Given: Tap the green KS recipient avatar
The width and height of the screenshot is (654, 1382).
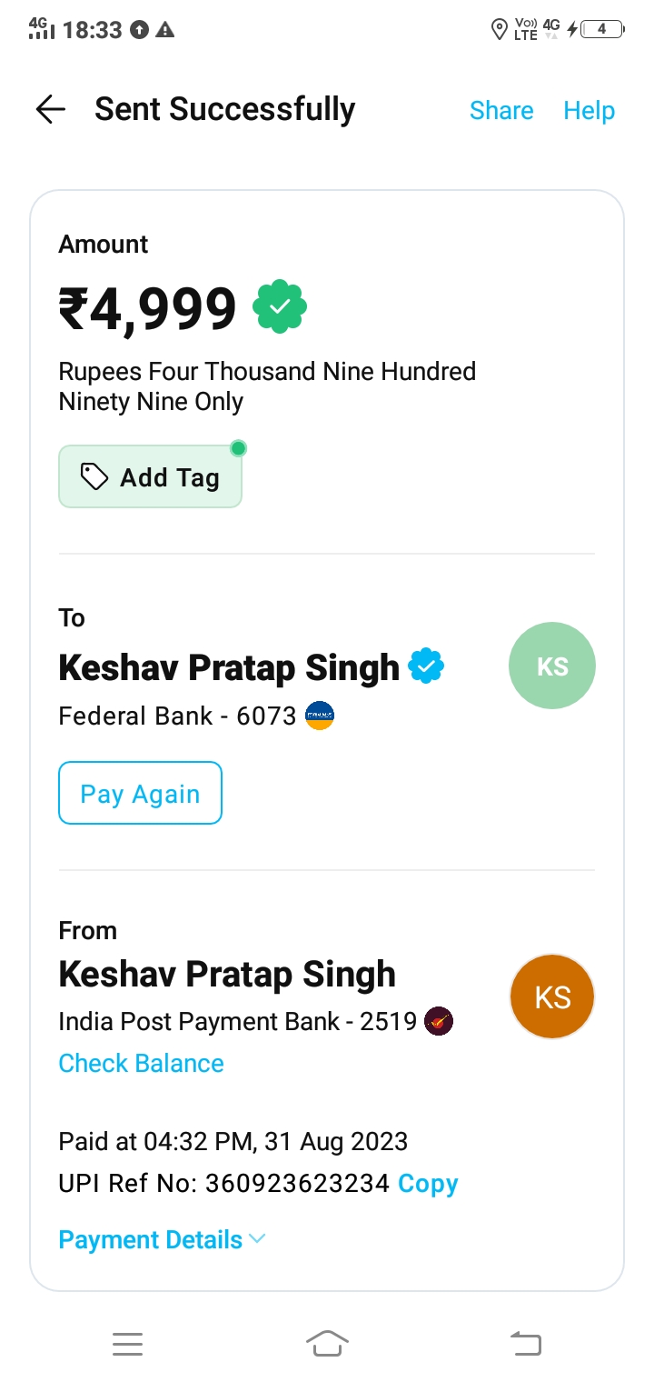Looking at the screenshot, I should tap(552, 666).
